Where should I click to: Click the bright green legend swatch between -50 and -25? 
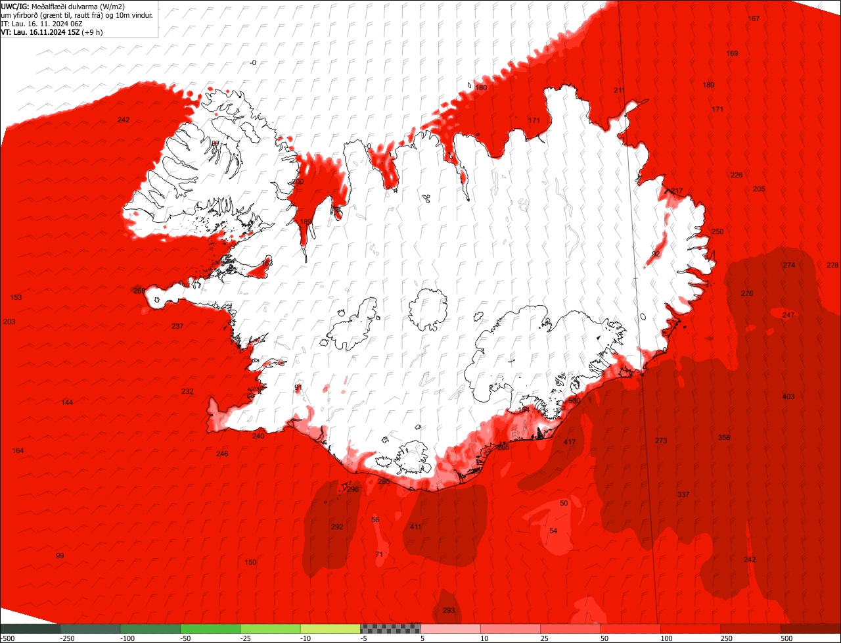click(x=210, y=629)
